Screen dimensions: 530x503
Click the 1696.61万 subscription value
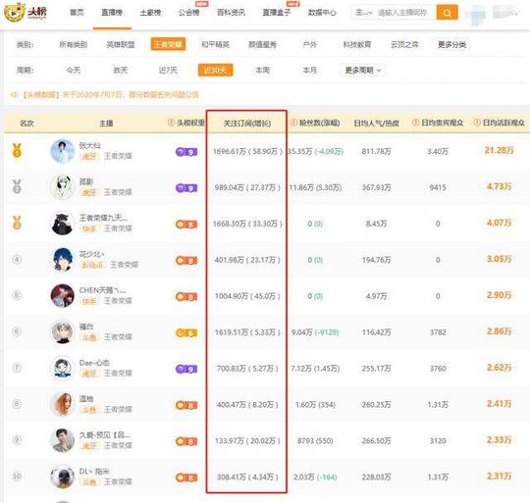point(230,151)
